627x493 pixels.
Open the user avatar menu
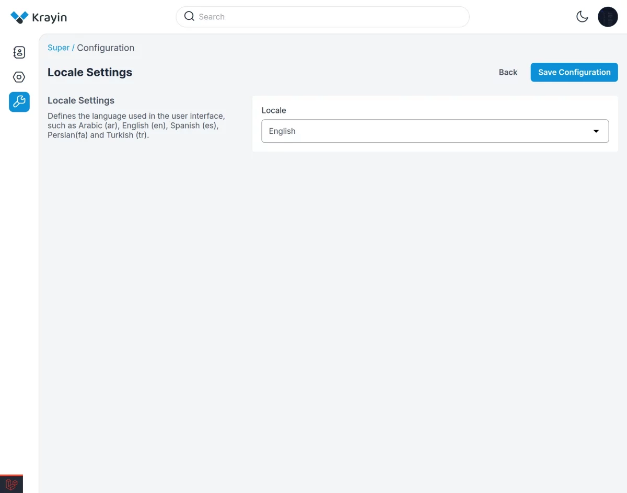608,17
